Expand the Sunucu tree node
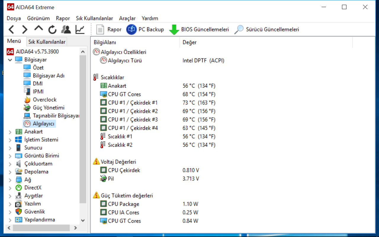Image resolution: width=379 pixels, height=237 pixels. (x=10, y=148)
